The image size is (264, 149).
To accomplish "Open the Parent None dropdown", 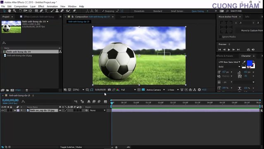I will point(98,111).
